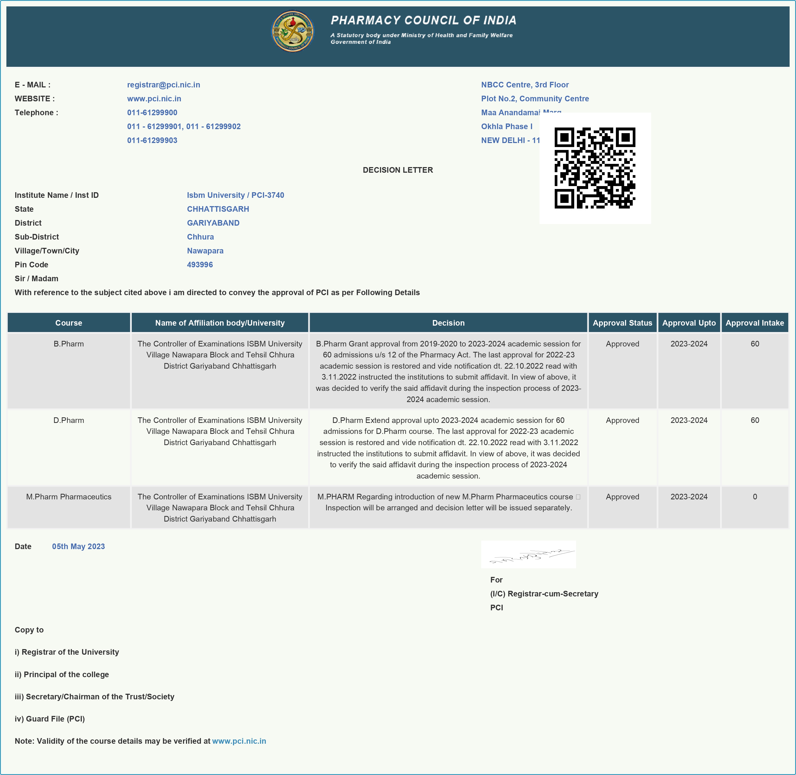Click 'Approved' status in the M.Pharm row

coord(622,497)
